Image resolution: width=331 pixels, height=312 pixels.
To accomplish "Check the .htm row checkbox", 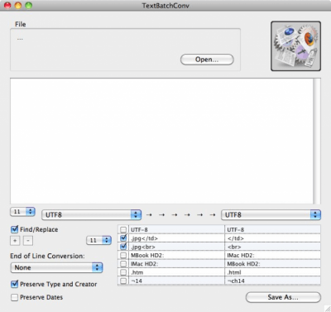I will click(x=123, y=272).
